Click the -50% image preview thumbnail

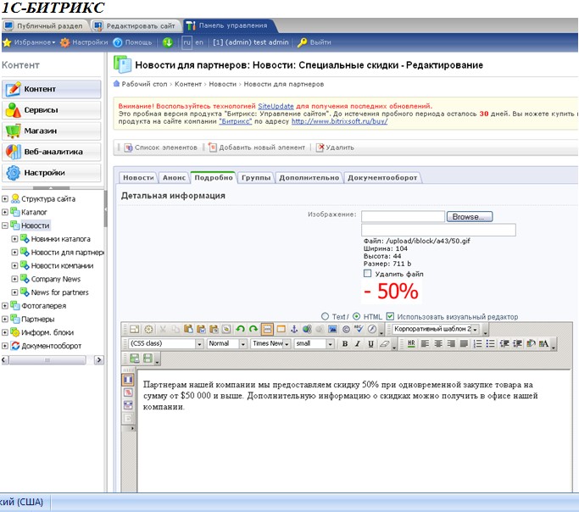(x=392, y=292)
